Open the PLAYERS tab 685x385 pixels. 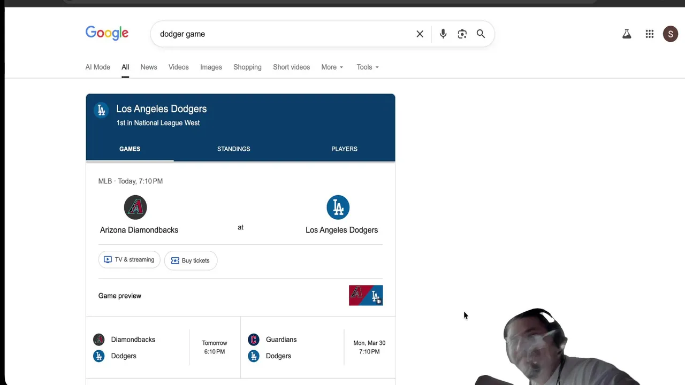coord(344,149)
